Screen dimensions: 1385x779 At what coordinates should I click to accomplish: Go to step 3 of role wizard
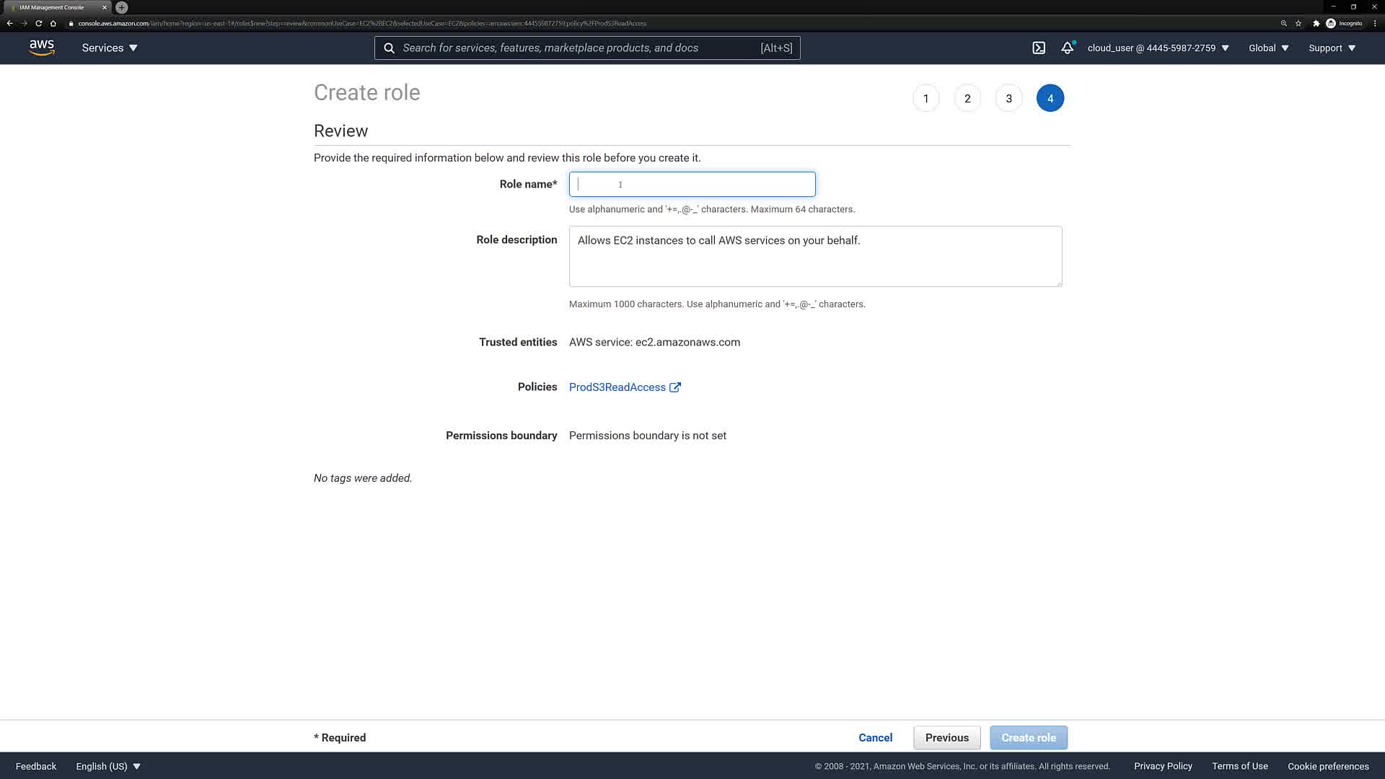(1008, 98)
